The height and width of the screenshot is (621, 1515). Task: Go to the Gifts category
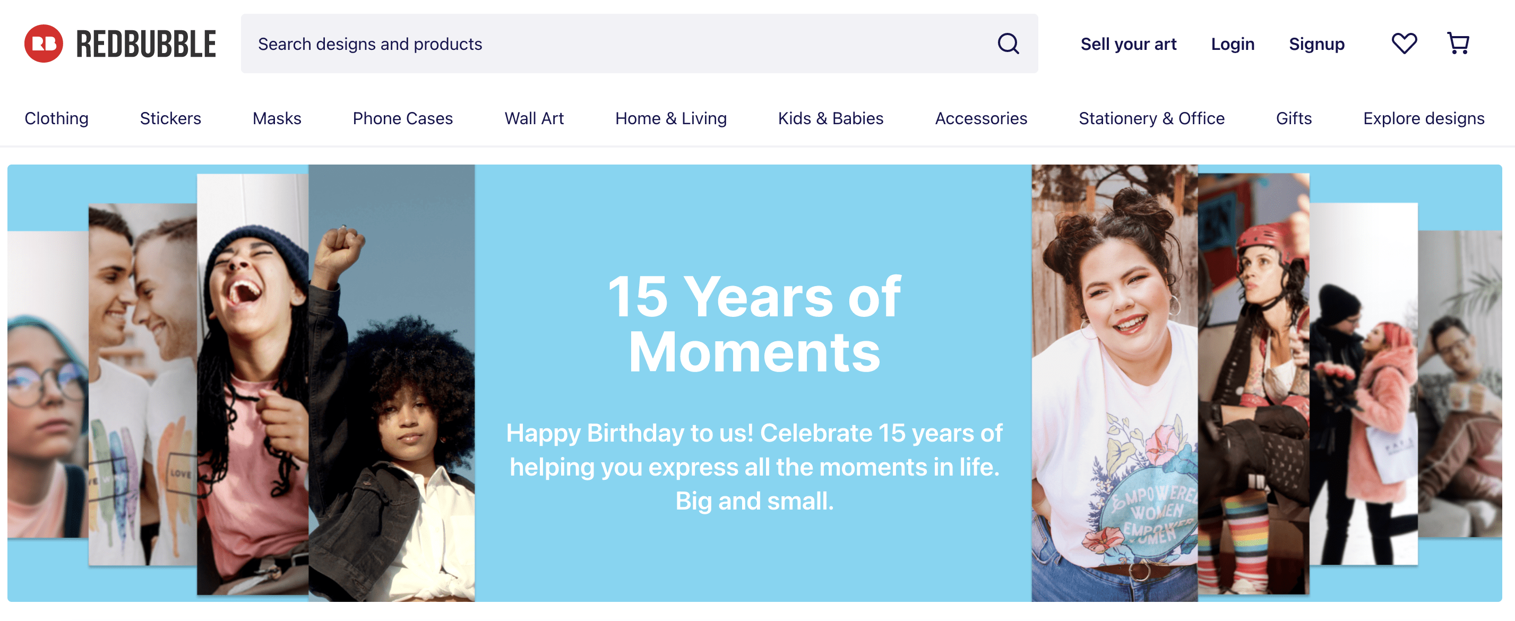point(1293,118)
